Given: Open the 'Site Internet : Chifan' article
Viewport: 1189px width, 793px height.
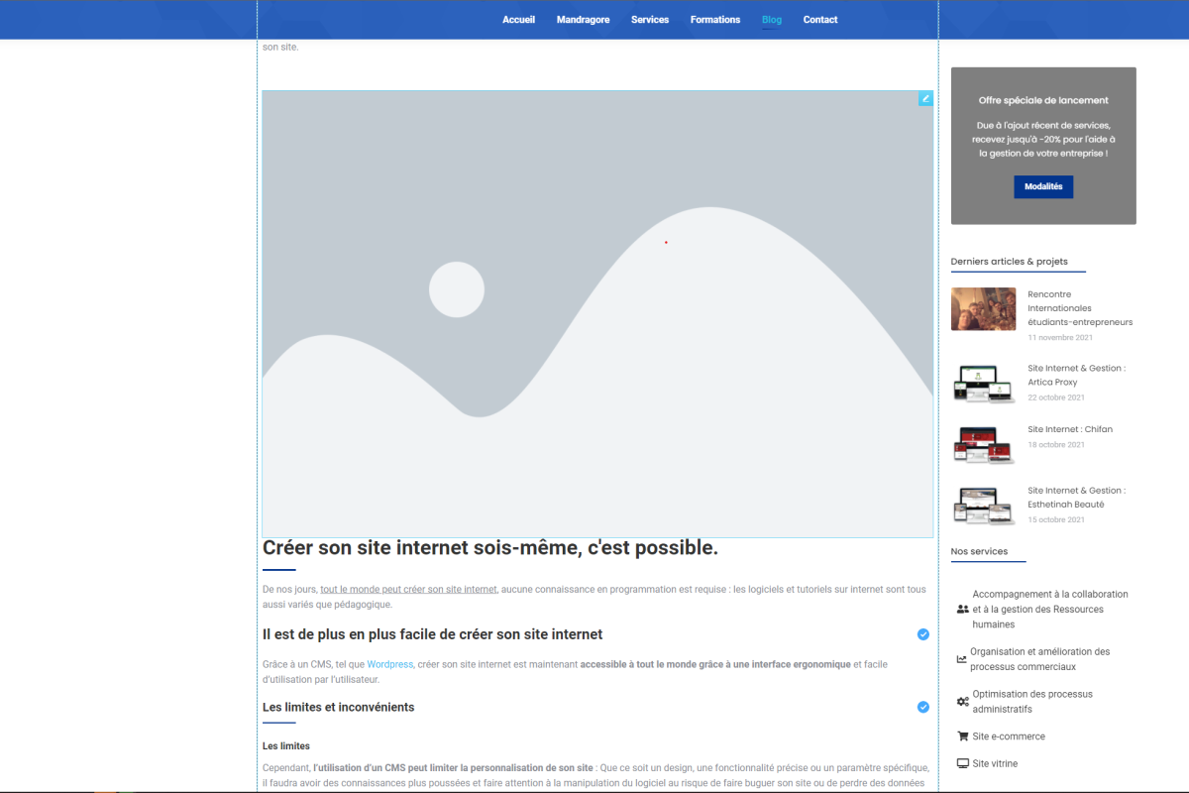Looking at the screenshot, I should pos(1070,429).
